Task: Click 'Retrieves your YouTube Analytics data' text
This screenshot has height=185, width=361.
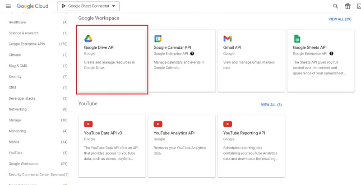Action: (x=180, y=151)
